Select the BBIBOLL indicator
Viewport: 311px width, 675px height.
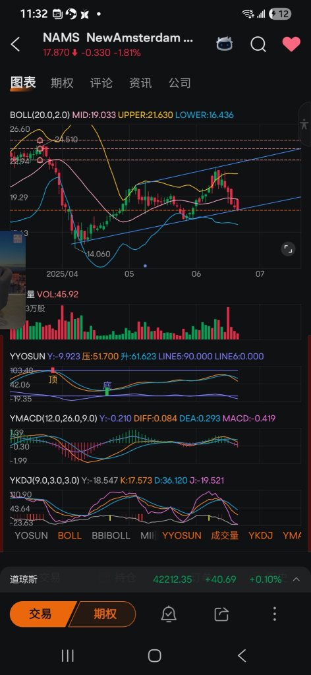[111, 535]
